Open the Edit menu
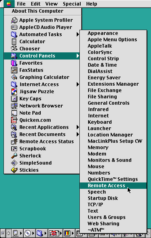The width and height of the screenshot is (151, 238). click(x=36, y=4)
